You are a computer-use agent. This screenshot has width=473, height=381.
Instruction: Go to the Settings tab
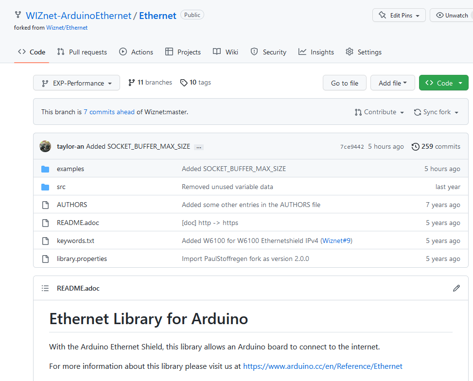pos(364,52)
